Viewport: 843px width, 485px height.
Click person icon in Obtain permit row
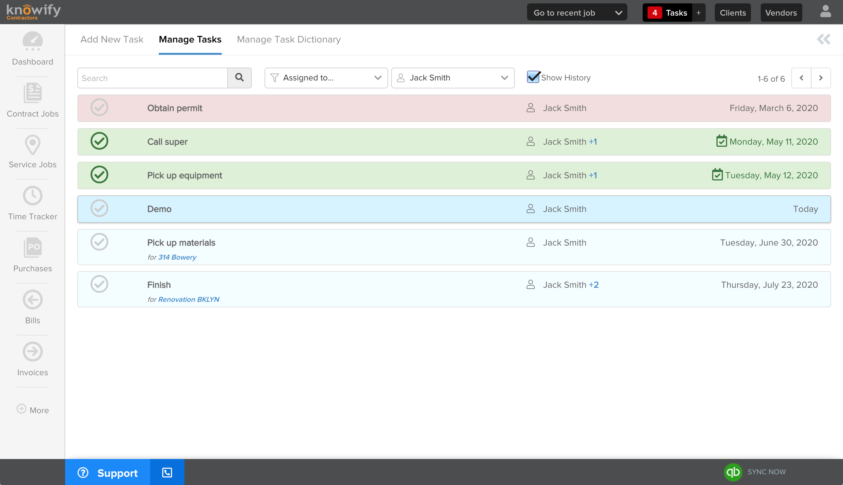tap(530, 108)
